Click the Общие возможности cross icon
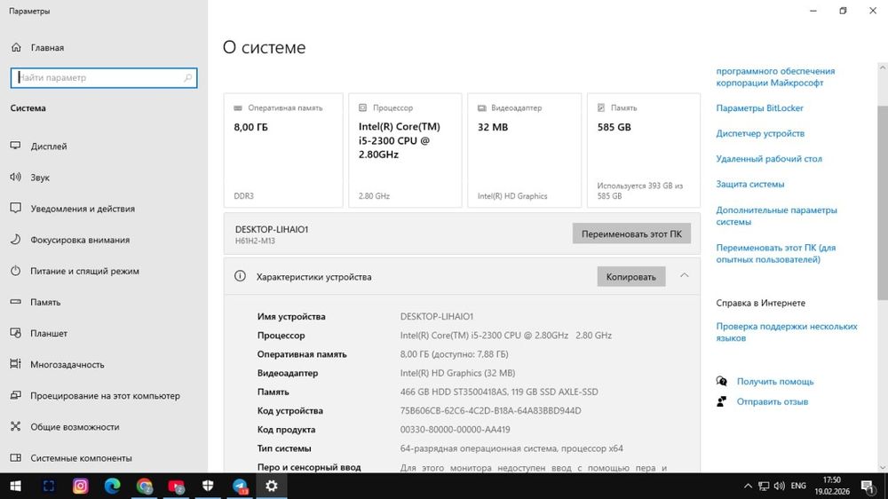This screenshot has width=888, height=499. pos(15,426)
